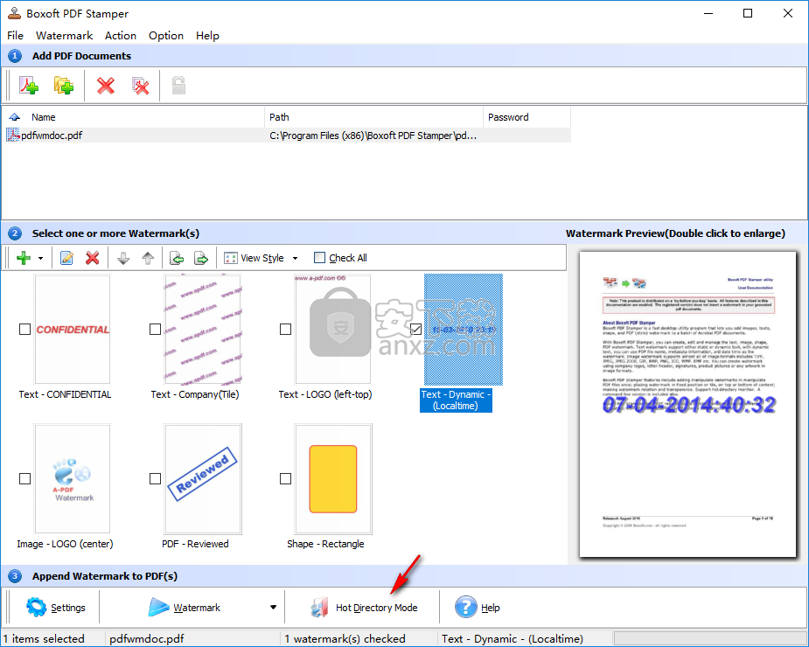Viewport: 809px width, 647px height.
Task: Open the Watermark menu
Action: (x=65, y=36)
